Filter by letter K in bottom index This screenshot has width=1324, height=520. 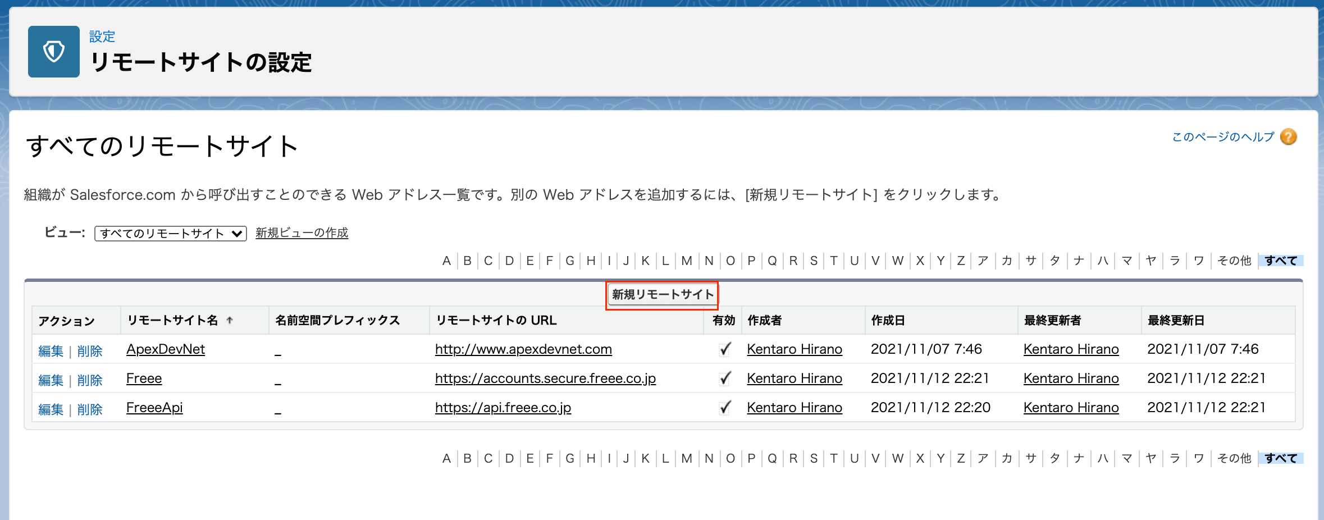point(646,458)
